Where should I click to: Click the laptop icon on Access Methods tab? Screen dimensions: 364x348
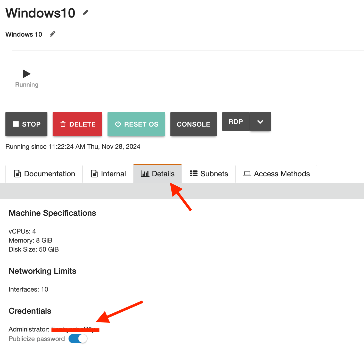[247, 174]
